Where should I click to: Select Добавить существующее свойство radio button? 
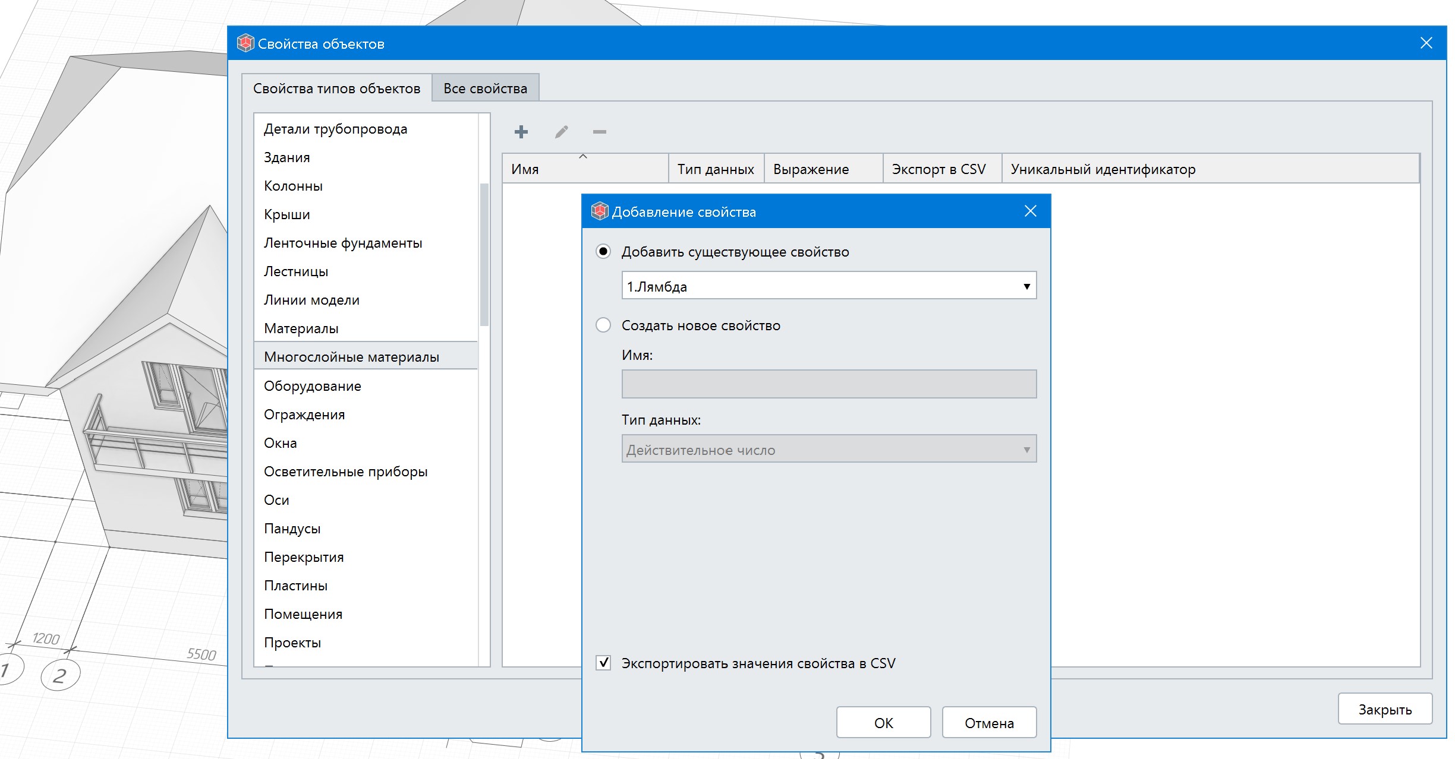click(603, 252)
